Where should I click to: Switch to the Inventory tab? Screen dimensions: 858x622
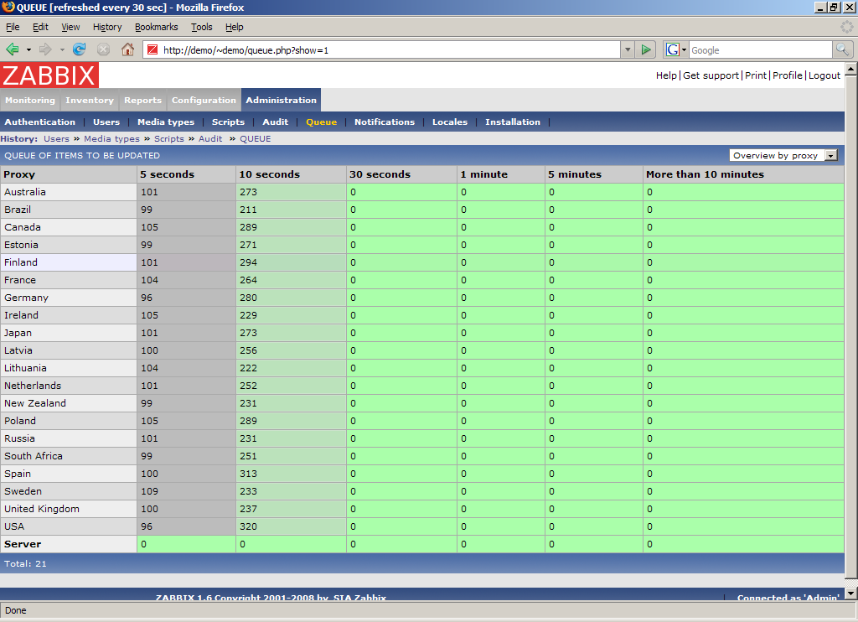(x=90, y=101)
